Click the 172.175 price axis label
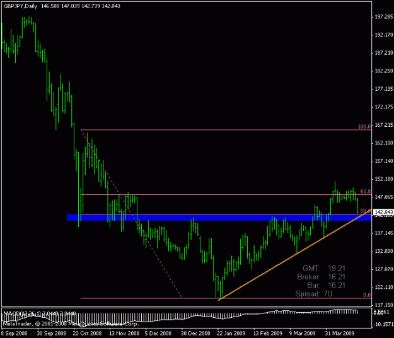This screenshot has height=338, width=394. coord(384,107)
